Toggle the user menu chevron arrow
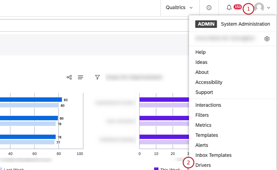The height and width of the screenshot is (170, 277). [269, 8]
